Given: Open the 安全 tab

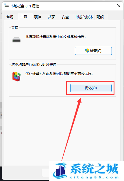Looking at the screenshot, I should 65,17.
